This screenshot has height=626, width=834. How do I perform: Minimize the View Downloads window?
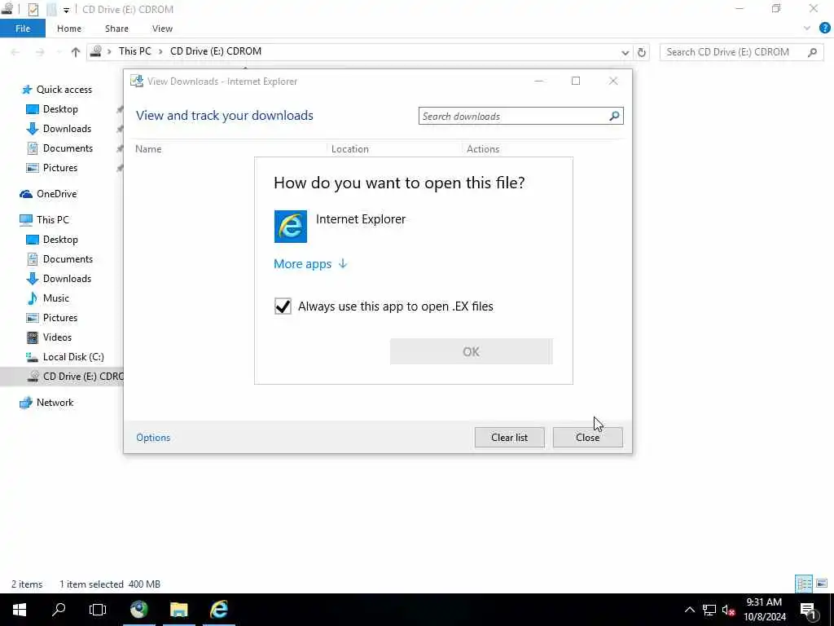tap(539, 81)
